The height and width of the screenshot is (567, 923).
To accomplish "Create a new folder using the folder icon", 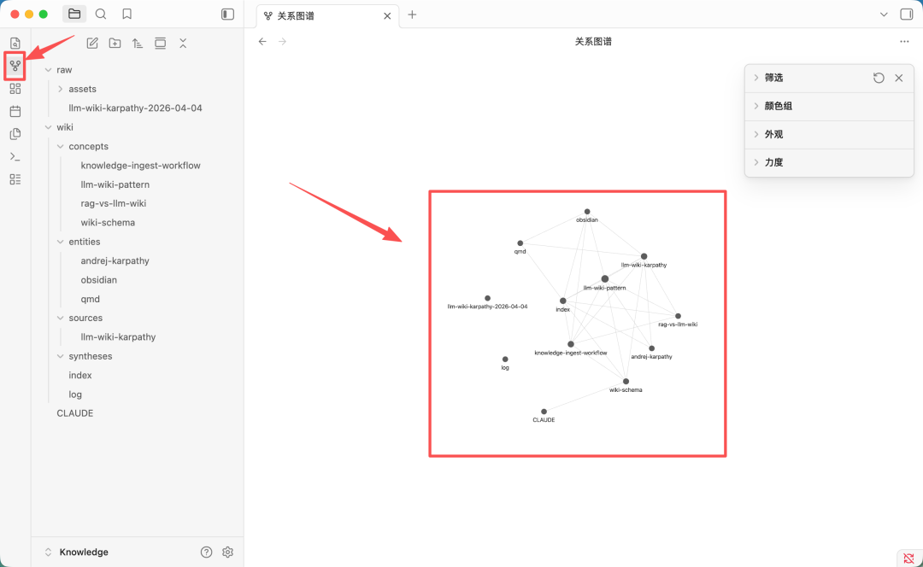I will click(115, 43).
